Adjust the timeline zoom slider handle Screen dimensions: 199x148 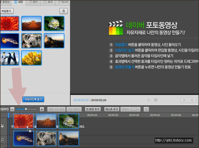pos(26,109)
